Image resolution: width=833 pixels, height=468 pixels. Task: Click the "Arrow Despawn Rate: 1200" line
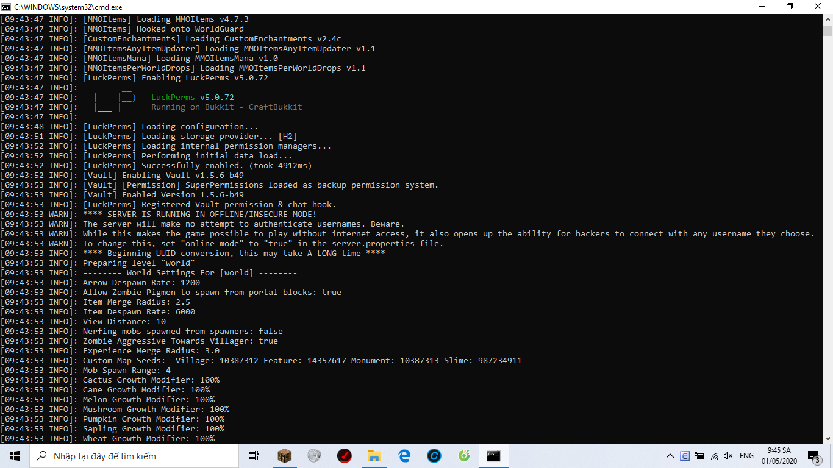pyautogui.click(x=99, y=283)
